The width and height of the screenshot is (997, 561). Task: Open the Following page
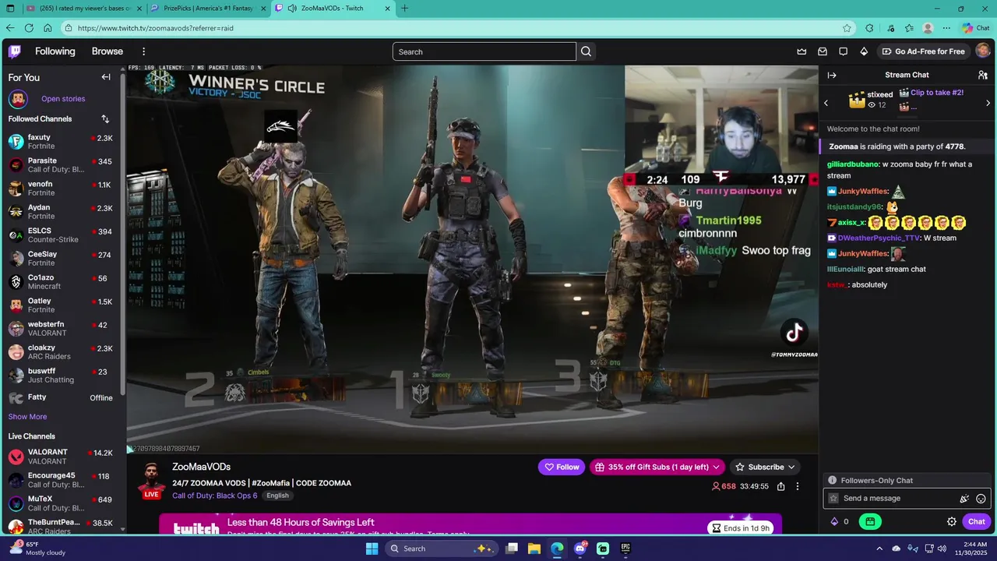point(55,51)
